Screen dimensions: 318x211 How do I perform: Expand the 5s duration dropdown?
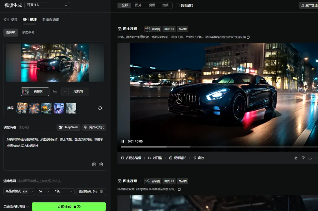tap(44, 191)
